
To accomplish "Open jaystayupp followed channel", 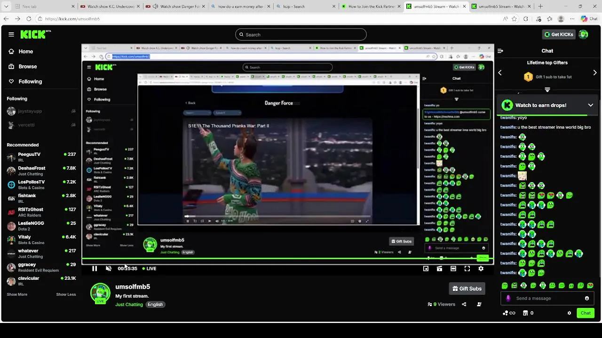I will pyautogui.click(x=41, y=111).
